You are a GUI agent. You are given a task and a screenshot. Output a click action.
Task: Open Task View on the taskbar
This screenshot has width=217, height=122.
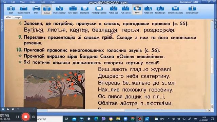tap(66, 119)
